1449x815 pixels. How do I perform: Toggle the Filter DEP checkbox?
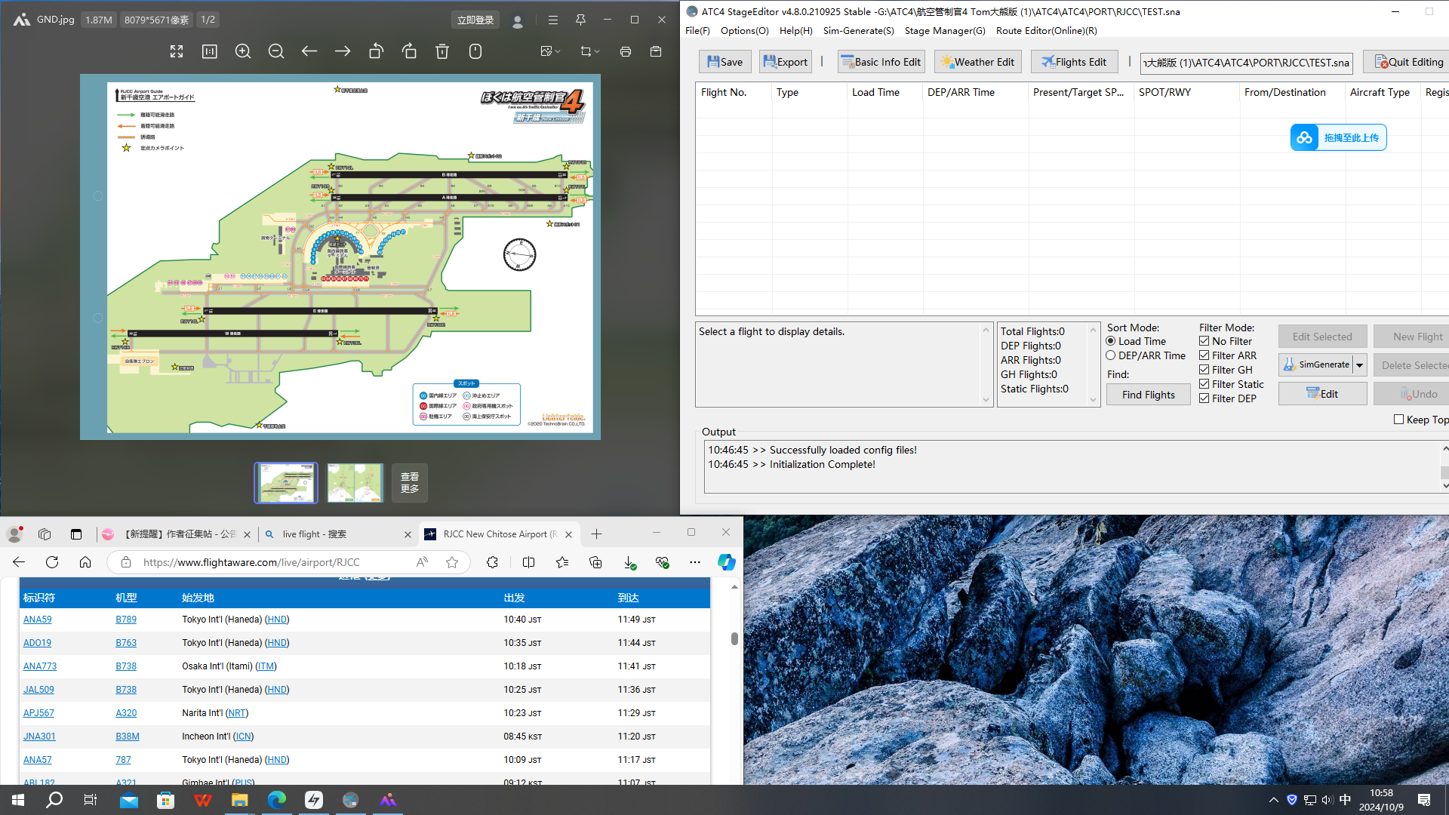click(1204, 398)
